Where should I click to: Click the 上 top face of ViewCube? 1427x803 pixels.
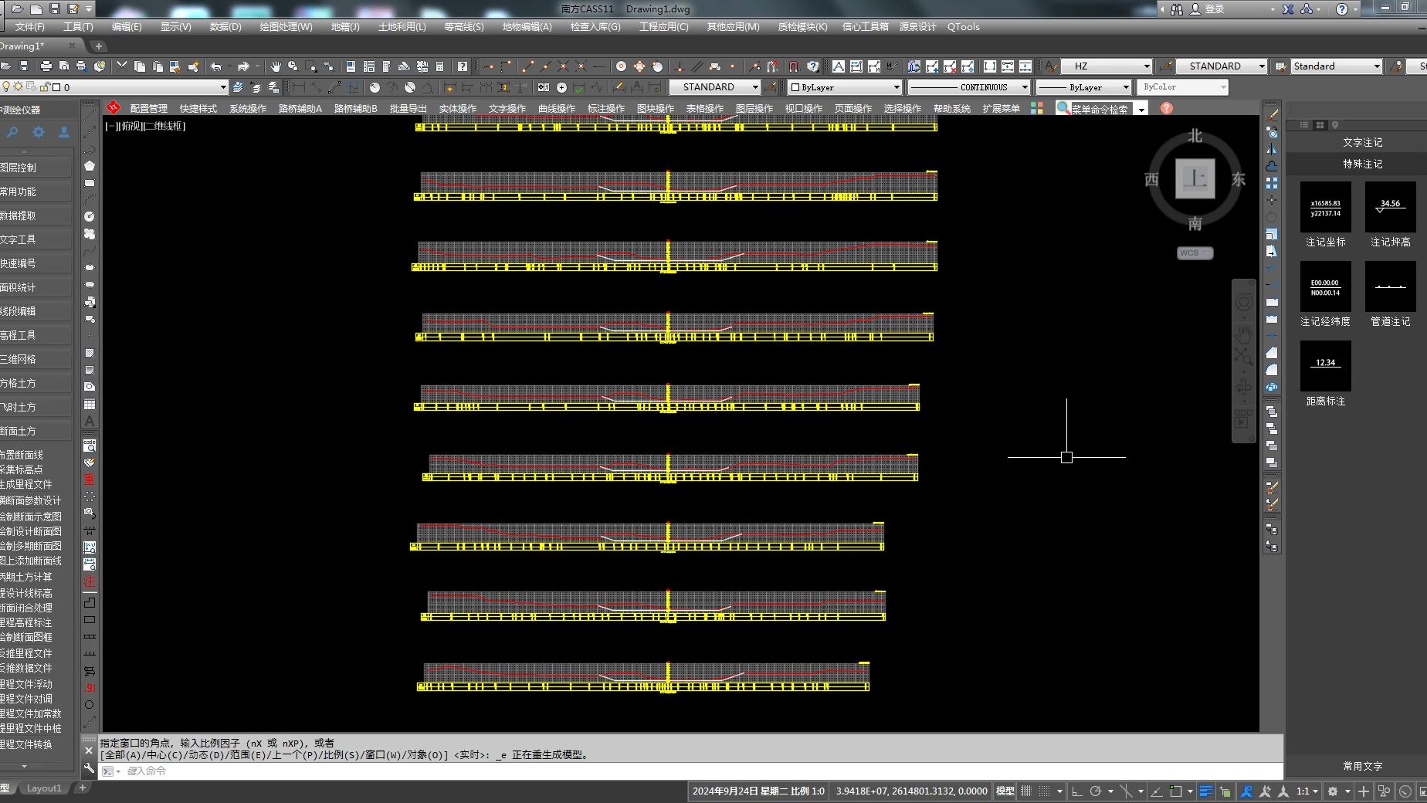click(x=1195, y=178)
